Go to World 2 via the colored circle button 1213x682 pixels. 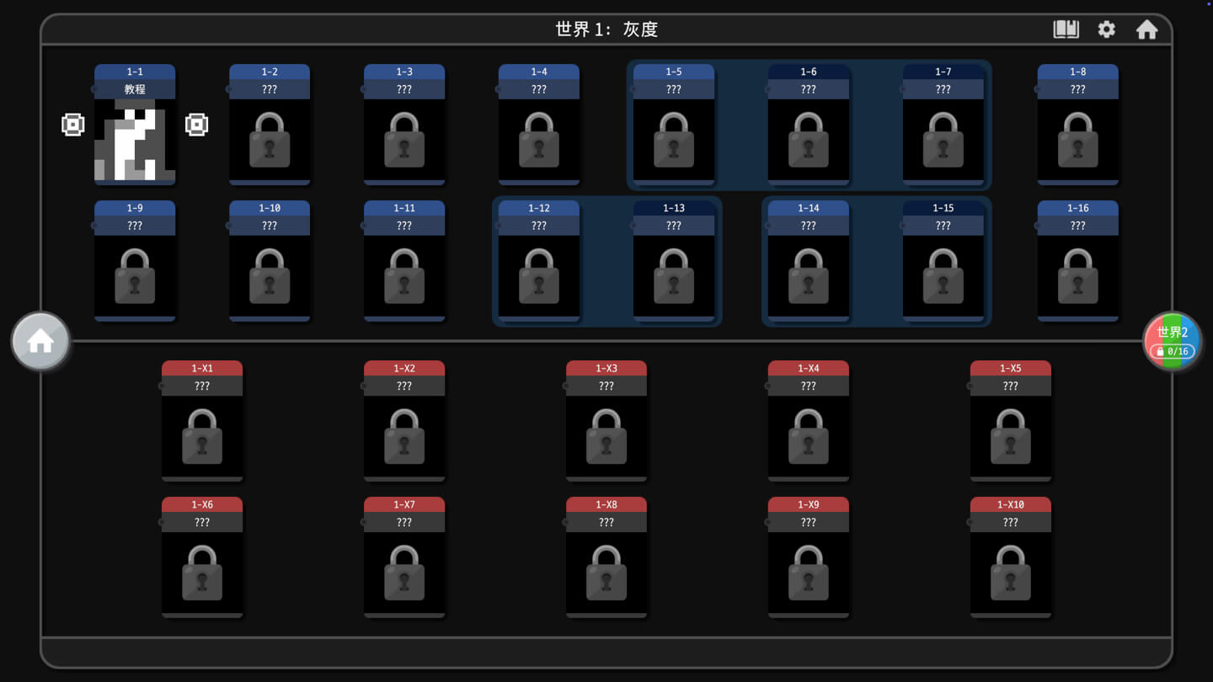click(1172, 339)
